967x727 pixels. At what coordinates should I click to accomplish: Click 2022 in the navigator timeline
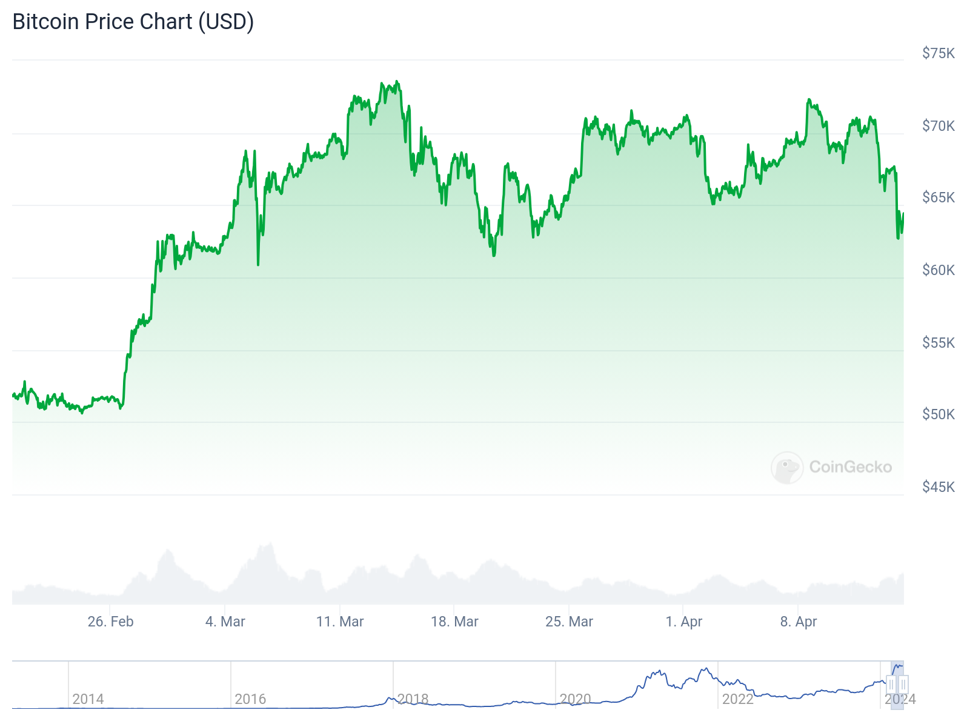pyautogui.click(x=737, y=699)
